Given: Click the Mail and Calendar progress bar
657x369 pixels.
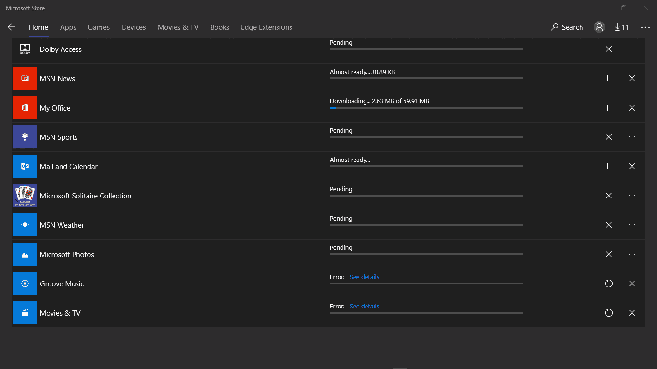Looking at the screenshot, I should coord(426,166).
